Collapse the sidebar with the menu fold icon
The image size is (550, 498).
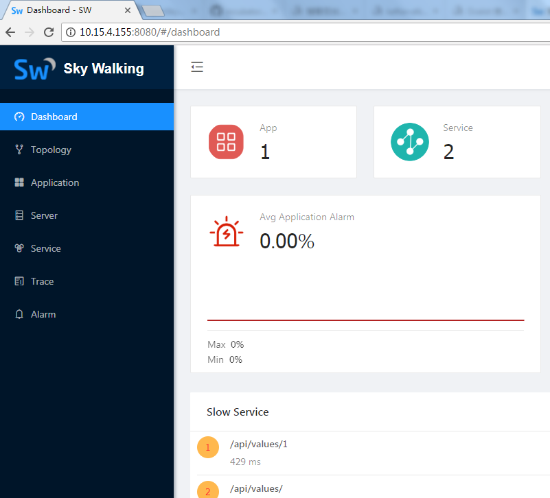pos(197,67)
